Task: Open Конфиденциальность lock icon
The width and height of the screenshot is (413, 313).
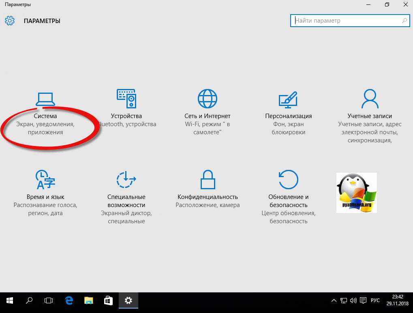Action: pos(207,180)
